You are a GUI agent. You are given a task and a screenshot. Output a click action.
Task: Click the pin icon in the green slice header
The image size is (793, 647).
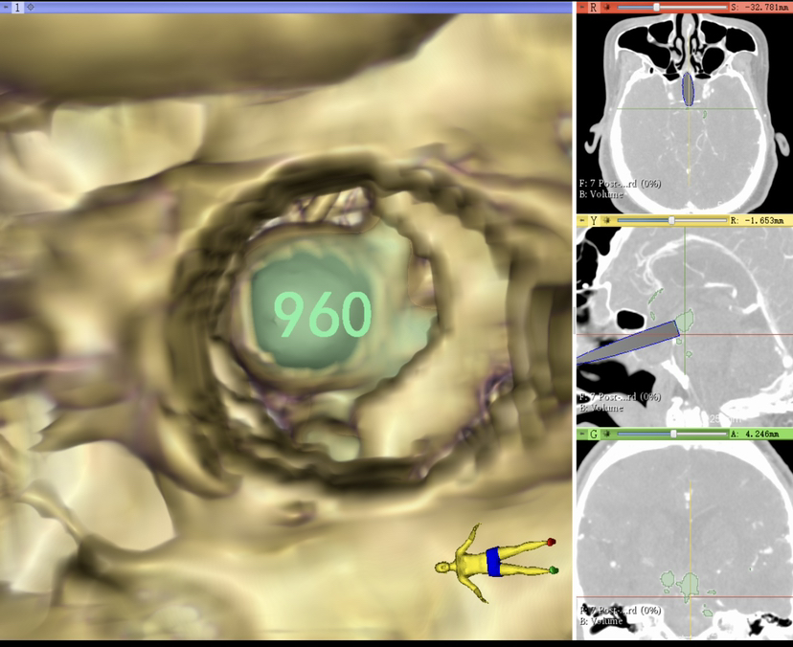[x=581, y=434]
